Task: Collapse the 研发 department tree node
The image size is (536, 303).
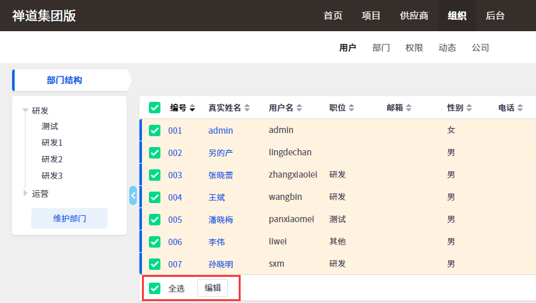Action: pos(25,110)
